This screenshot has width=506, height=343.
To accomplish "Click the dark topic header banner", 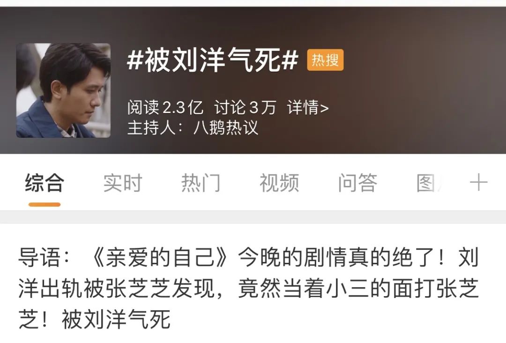I will coord(253,80).
